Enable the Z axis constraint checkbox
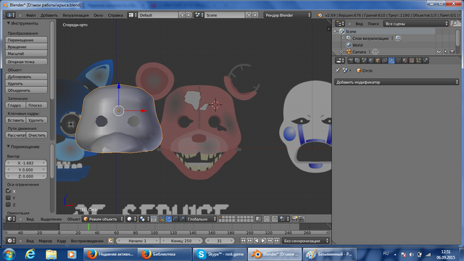The image size is (464, 261). click(8, 204)
